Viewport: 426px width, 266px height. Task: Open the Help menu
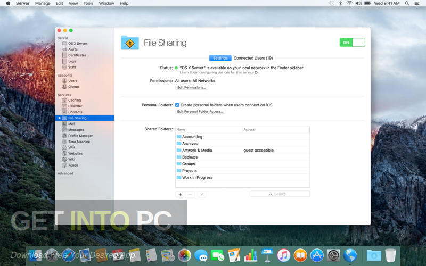pos(124,3)
